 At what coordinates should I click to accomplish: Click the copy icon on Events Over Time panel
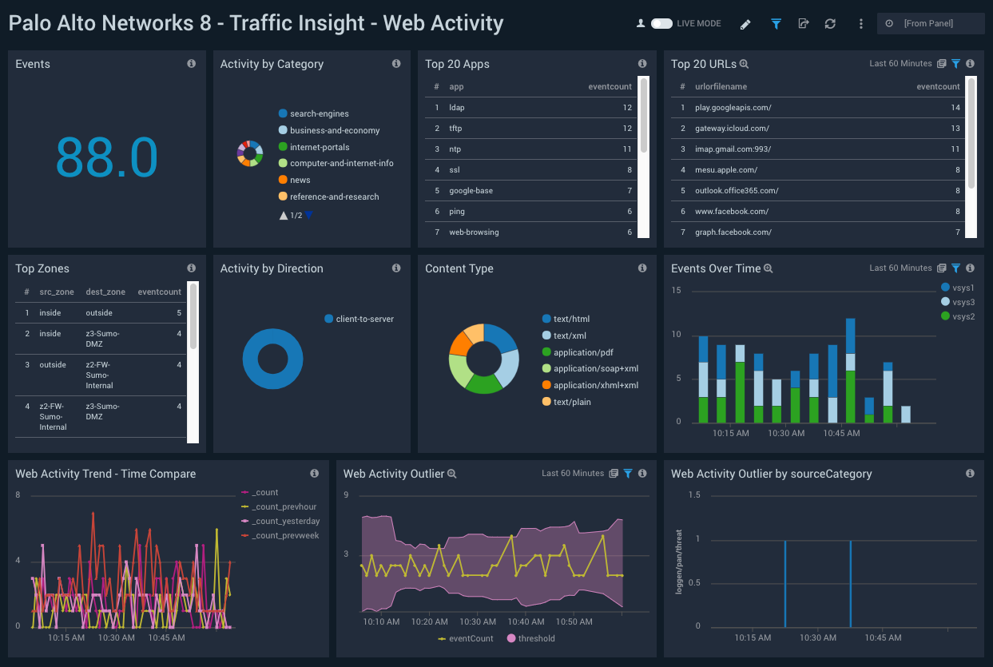click(943, 268)
